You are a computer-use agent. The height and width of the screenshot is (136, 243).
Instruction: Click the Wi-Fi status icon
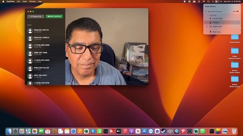point(204,2)
